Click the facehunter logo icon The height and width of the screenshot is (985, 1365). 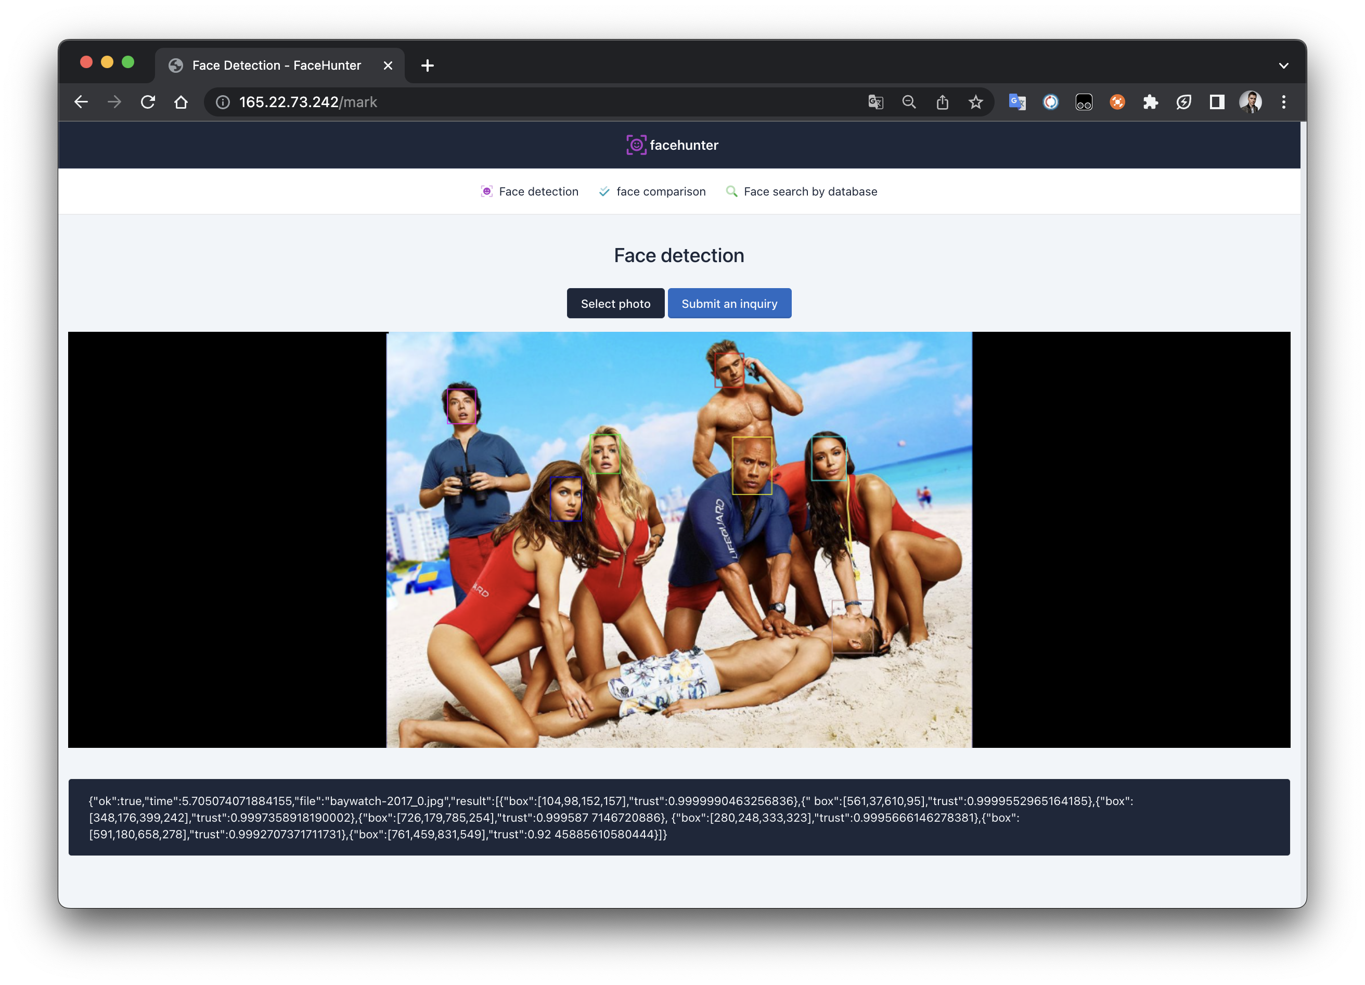636,145
